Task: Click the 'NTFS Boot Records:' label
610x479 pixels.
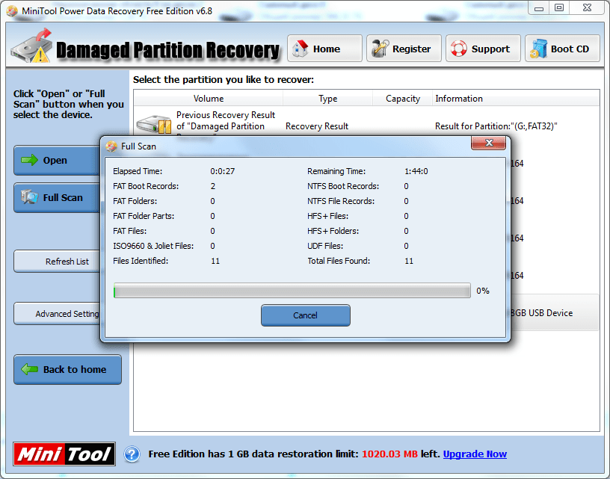Action: (343, 186)
